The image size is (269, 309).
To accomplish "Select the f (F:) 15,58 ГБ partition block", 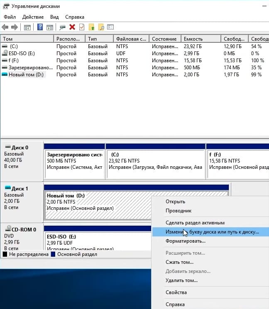I will pyautogui.click(x=237, y=161).
